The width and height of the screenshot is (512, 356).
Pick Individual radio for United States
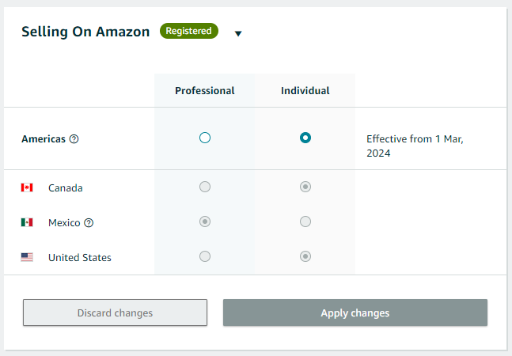tap(305, 256)
